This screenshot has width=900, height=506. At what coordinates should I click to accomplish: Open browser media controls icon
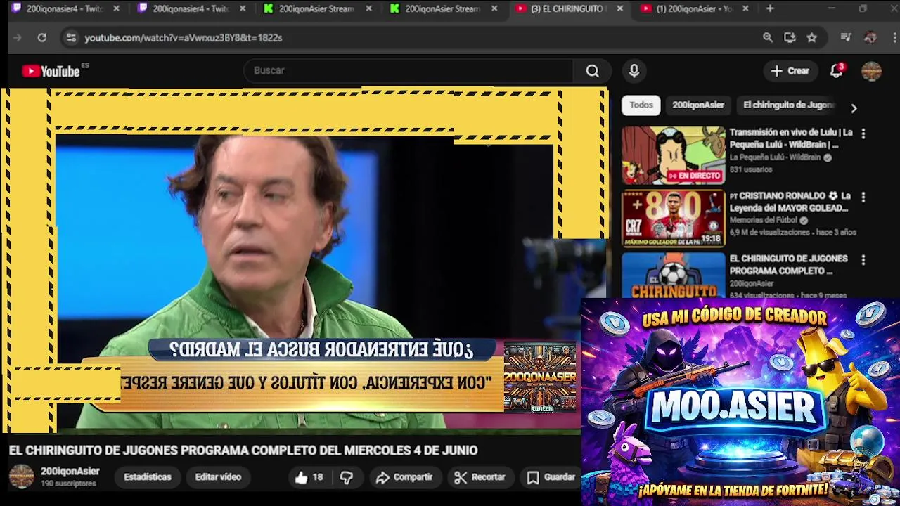(846, 38)
